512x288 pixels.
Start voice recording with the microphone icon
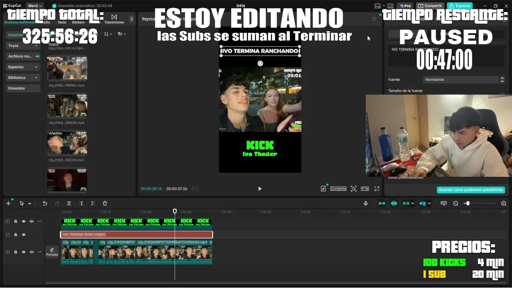pyautogui.click(x=366, y=203)
